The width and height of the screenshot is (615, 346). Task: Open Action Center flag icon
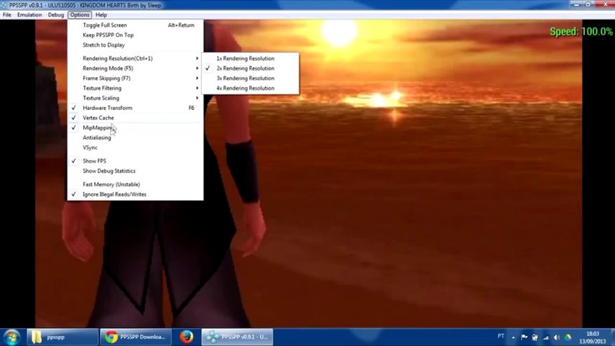[x=524, y=337]
